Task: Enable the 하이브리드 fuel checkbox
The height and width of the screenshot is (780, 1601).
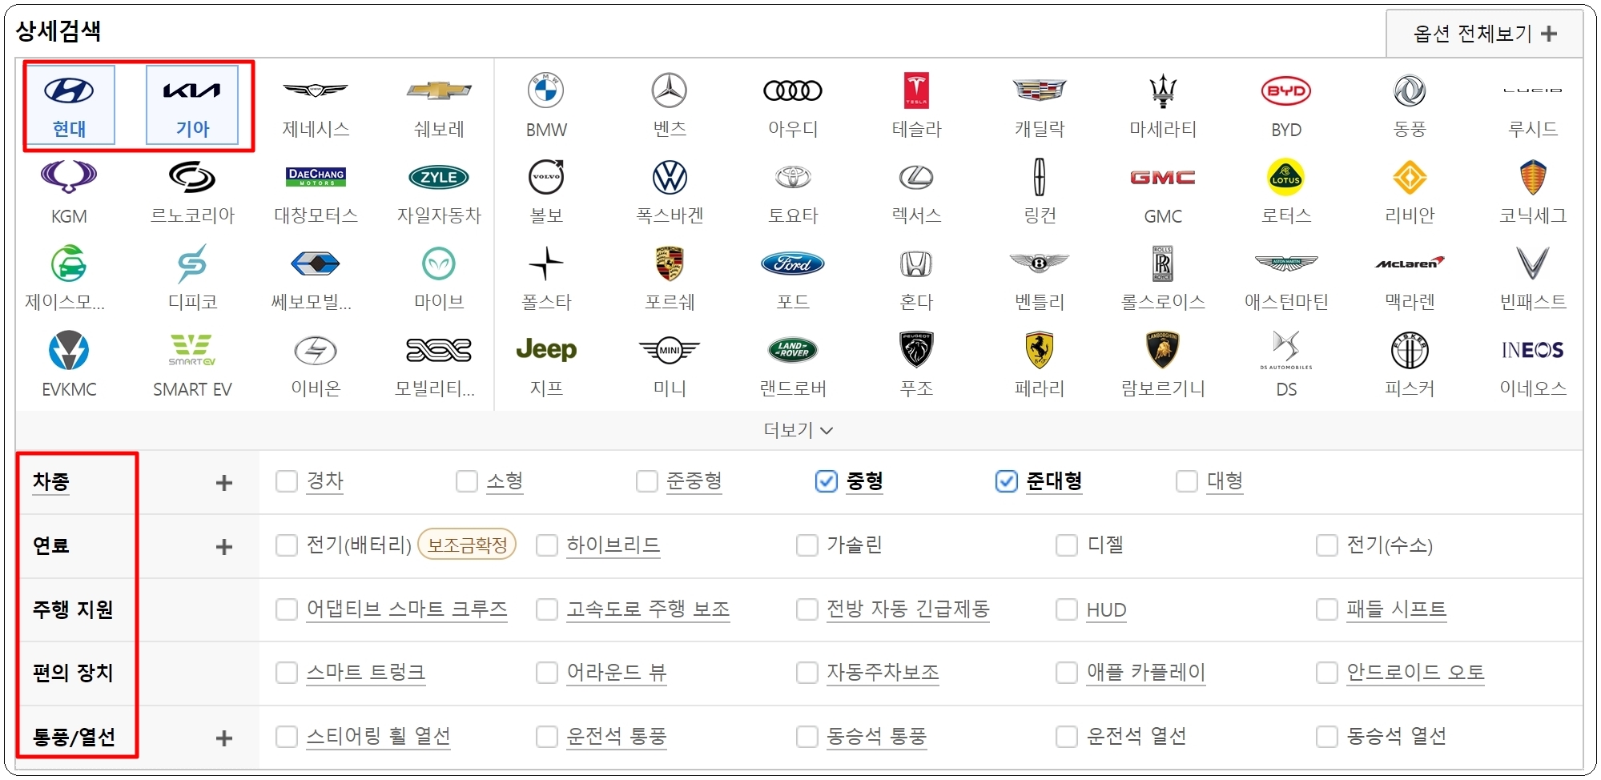Action: [546, 545]
